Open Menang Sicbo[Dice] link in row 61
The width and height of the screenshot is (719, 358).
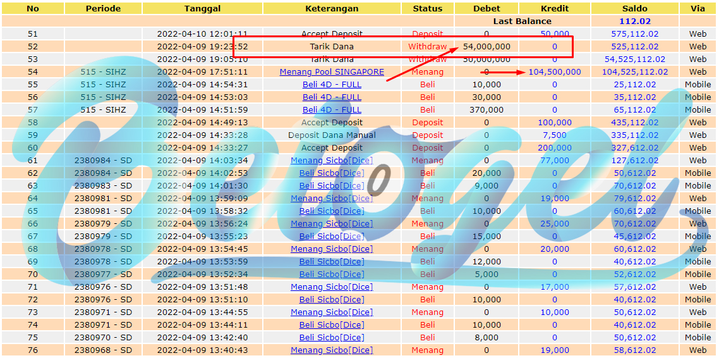pos(332,160)
